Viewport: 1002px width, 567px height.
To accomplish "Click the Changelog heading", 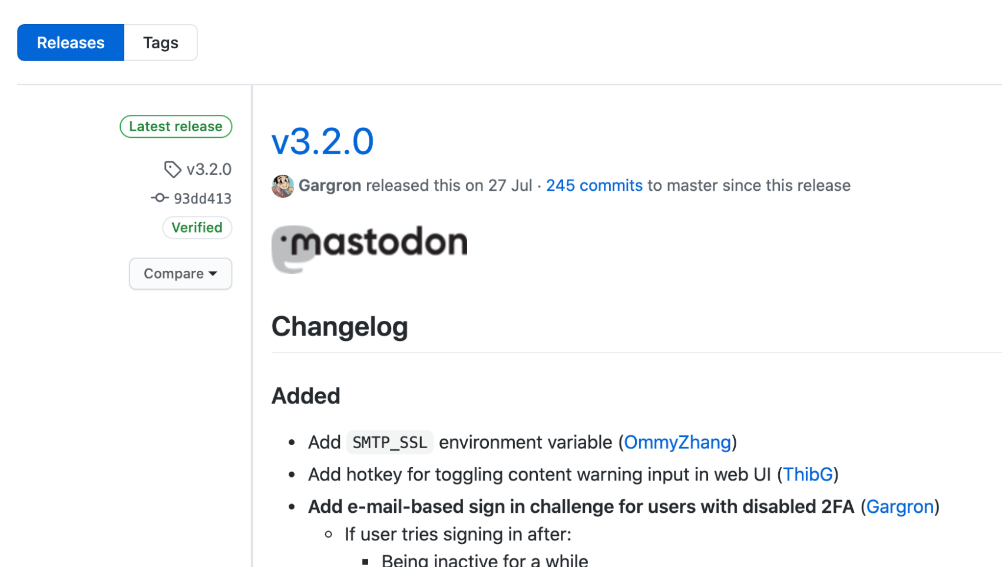I will click(339, 327).
